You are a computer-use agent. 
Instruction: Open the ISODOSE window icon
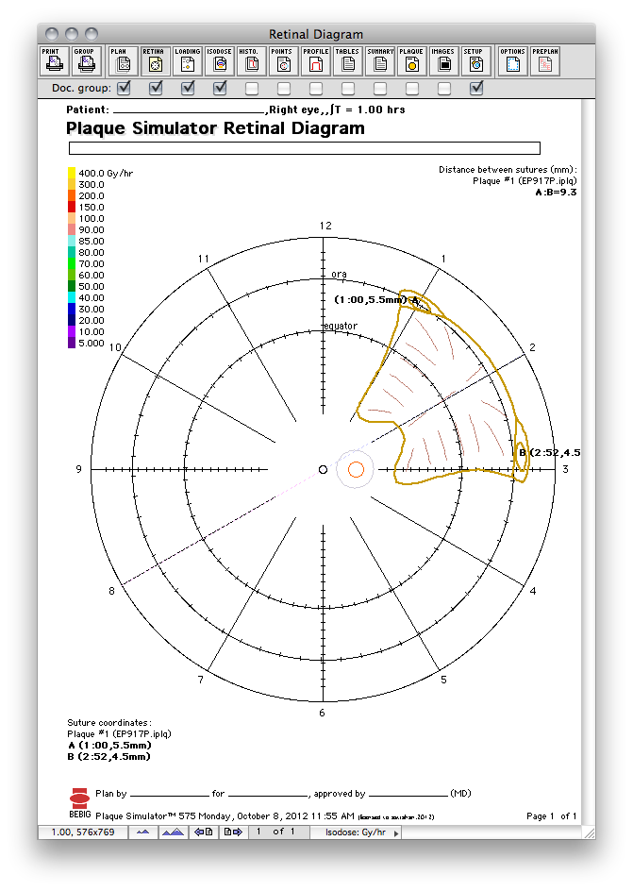(219, 61)
